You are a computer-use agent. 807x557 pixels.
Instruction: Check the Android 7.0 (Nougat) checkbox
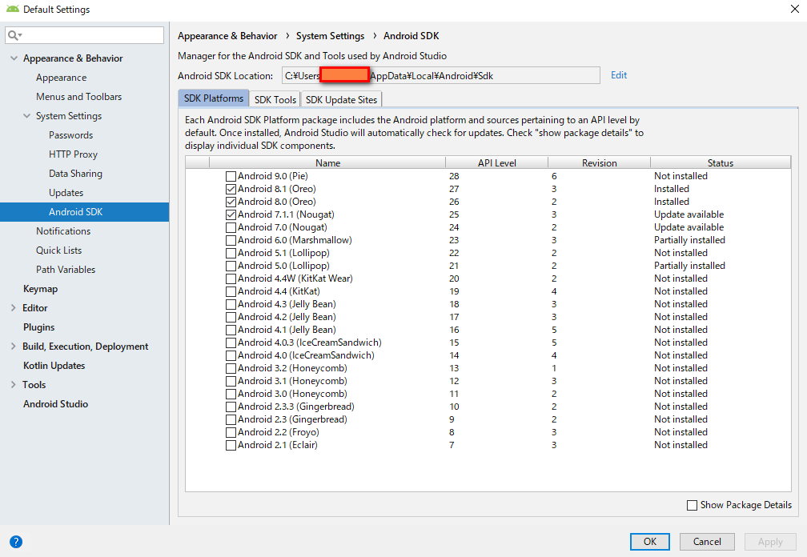coord(231,228)
